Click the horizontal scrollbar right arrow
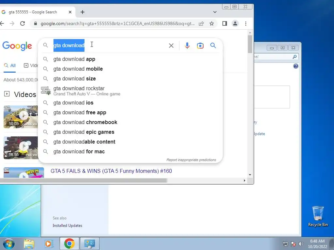Image resolution: width=334 pixels, height=250 pixels. click(245, 180)
